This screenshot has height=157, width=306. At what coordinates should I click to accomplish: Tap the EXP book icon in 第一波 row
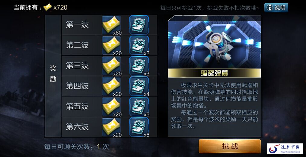[x=139, y=25]
